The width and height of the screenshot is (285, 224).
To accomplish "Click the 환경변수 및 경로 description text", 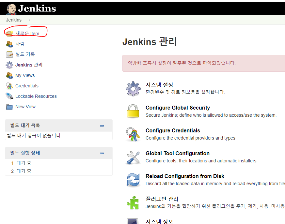I will point(185,92).
